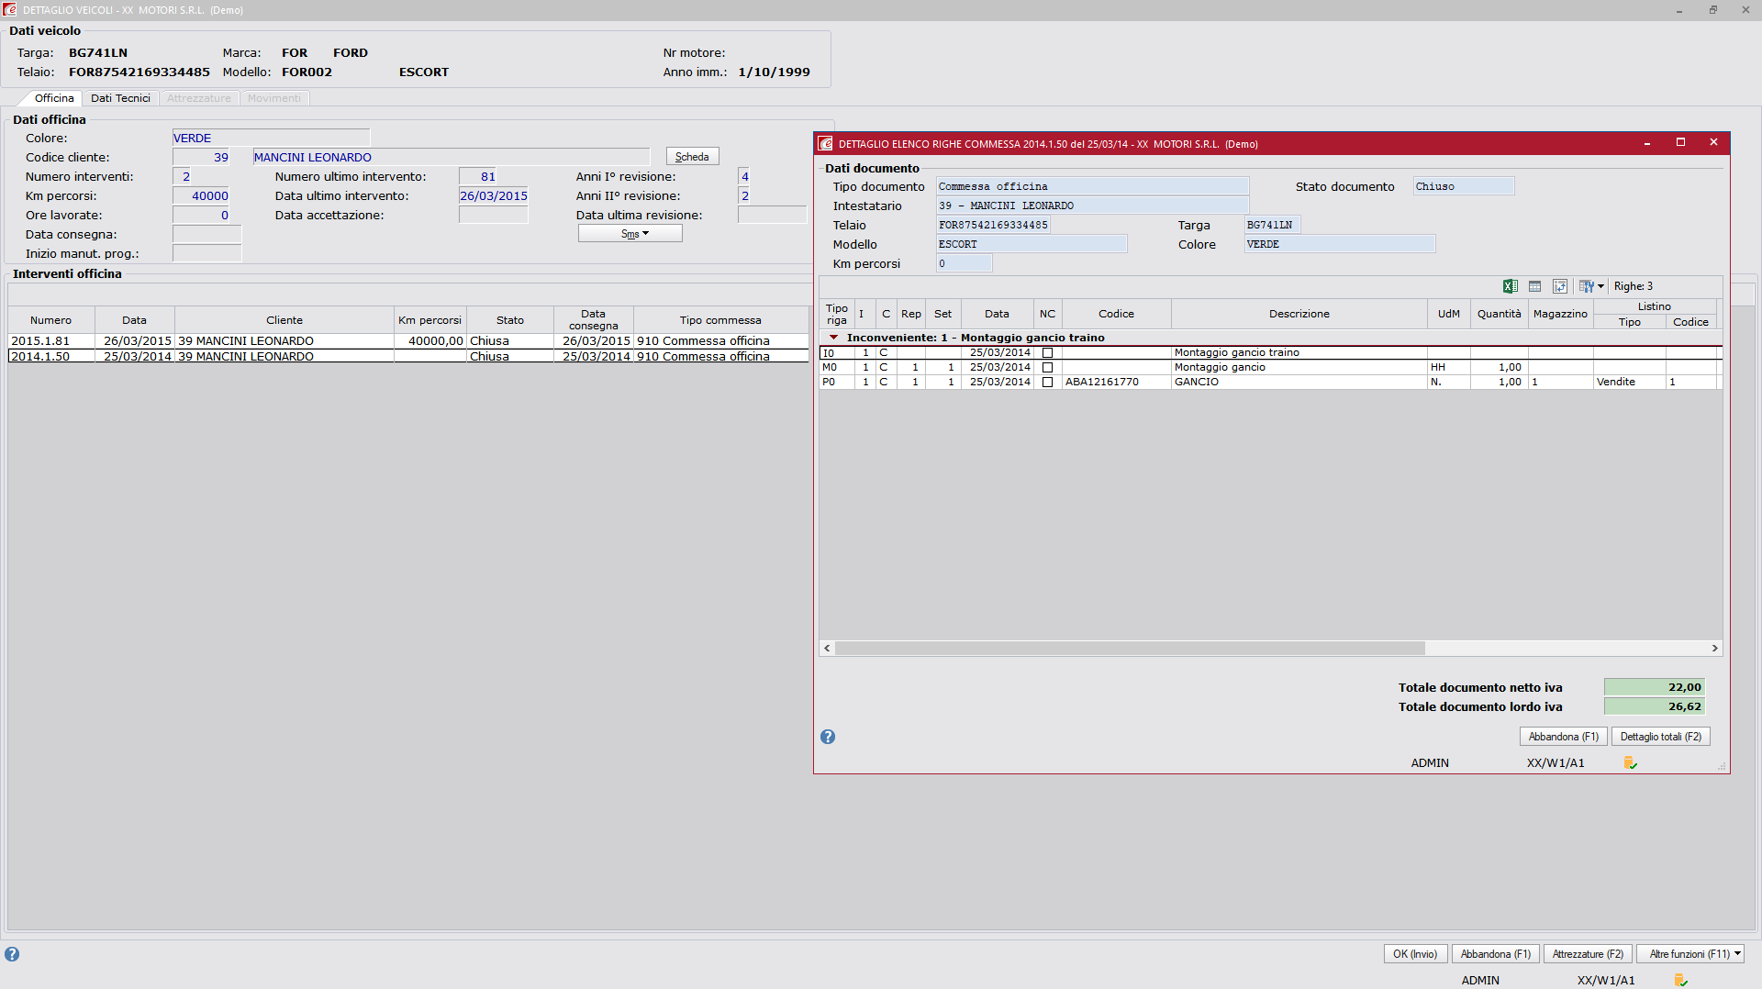Click Attrezzature (F2) button

click(x=1588, y=954)
